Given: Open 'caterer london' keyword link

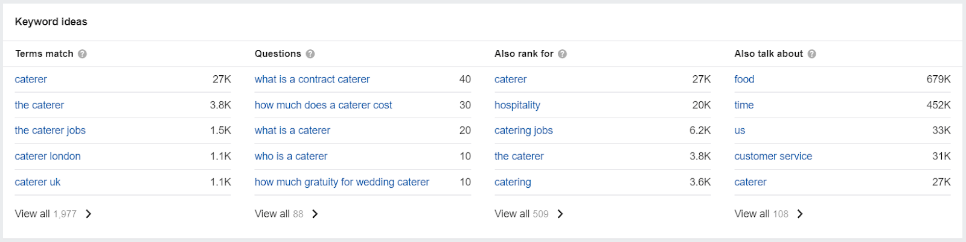Looking at the screenshot, I should (48, 157).
